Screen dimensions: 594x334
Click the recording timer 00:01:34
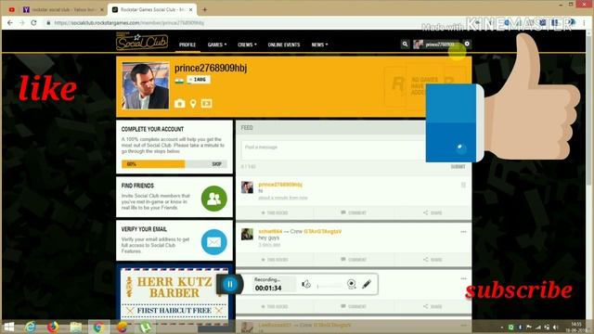(x=268, y=289)
